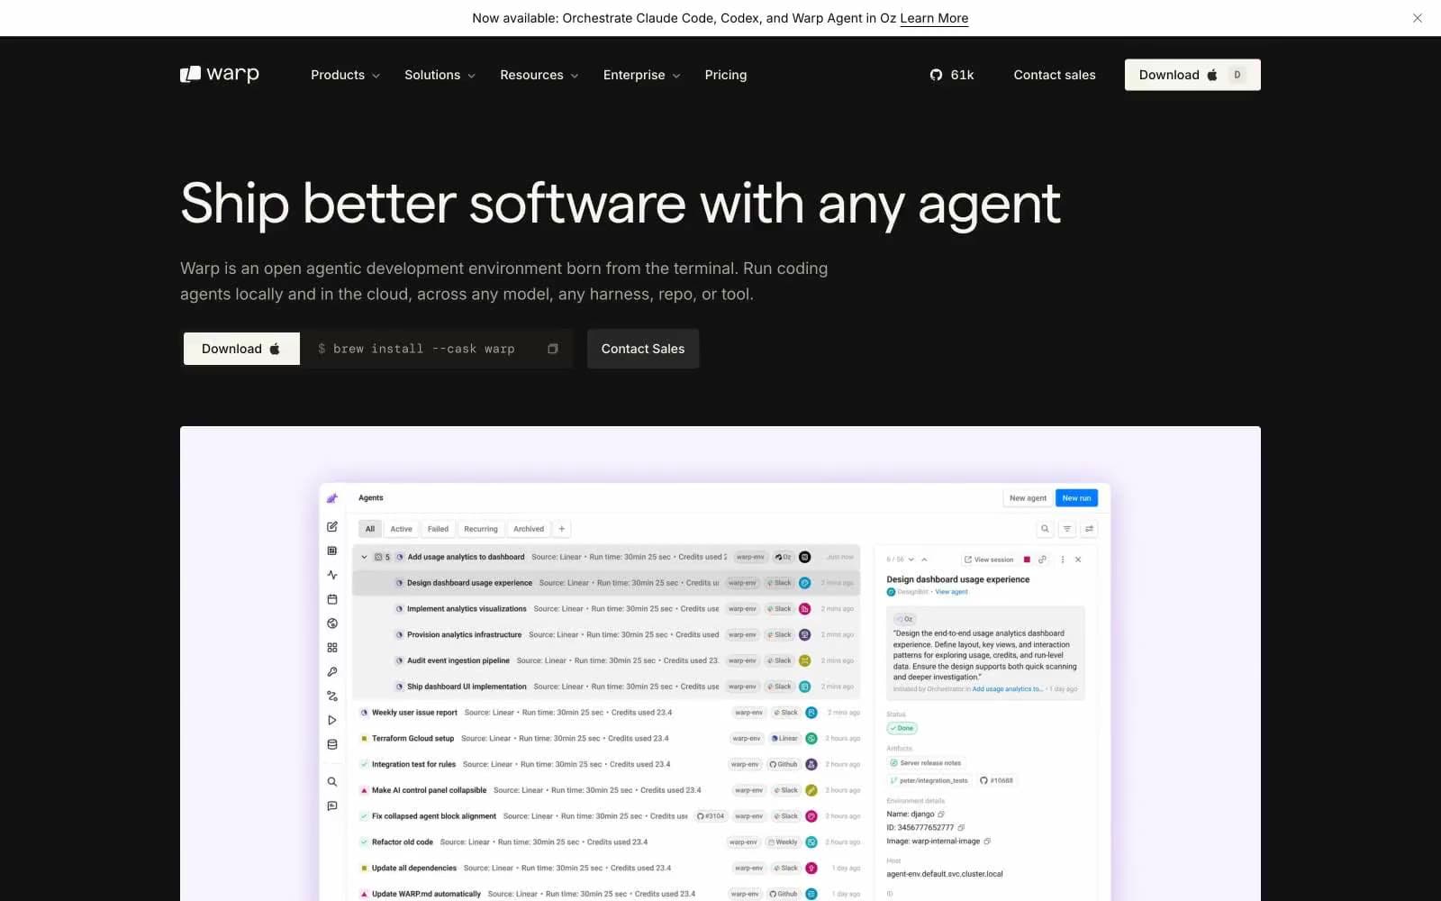The width and height of the screenshot is (1441, 901).
Task: Click the red stop square in the detail panel
Action: (x=1027, y=560)
